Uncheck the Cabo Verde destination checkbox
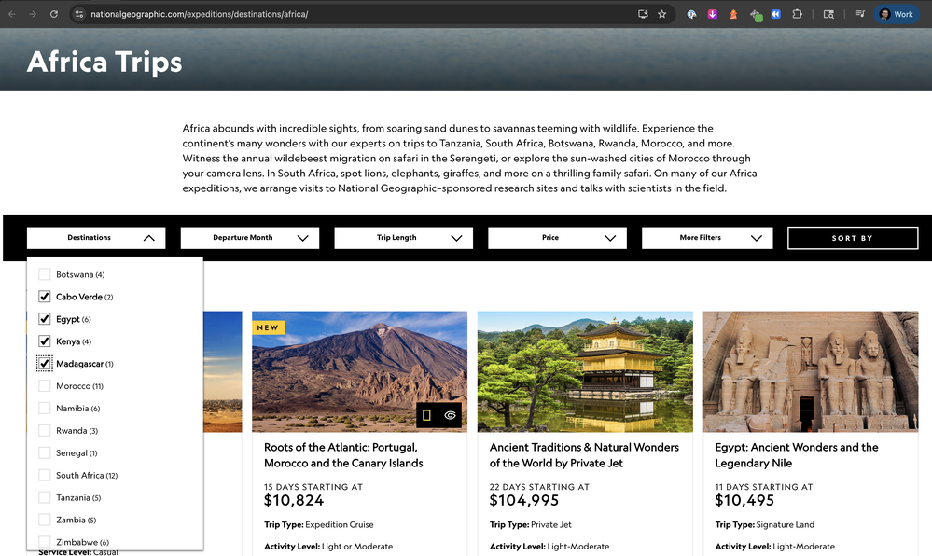The height and width of the screenshot is (556, 932). [x=44, y=297]
